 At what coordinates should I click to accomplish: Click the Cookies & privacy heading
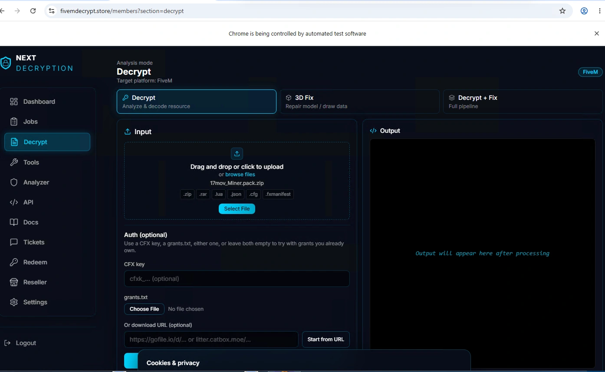click(x=173, y=363)
